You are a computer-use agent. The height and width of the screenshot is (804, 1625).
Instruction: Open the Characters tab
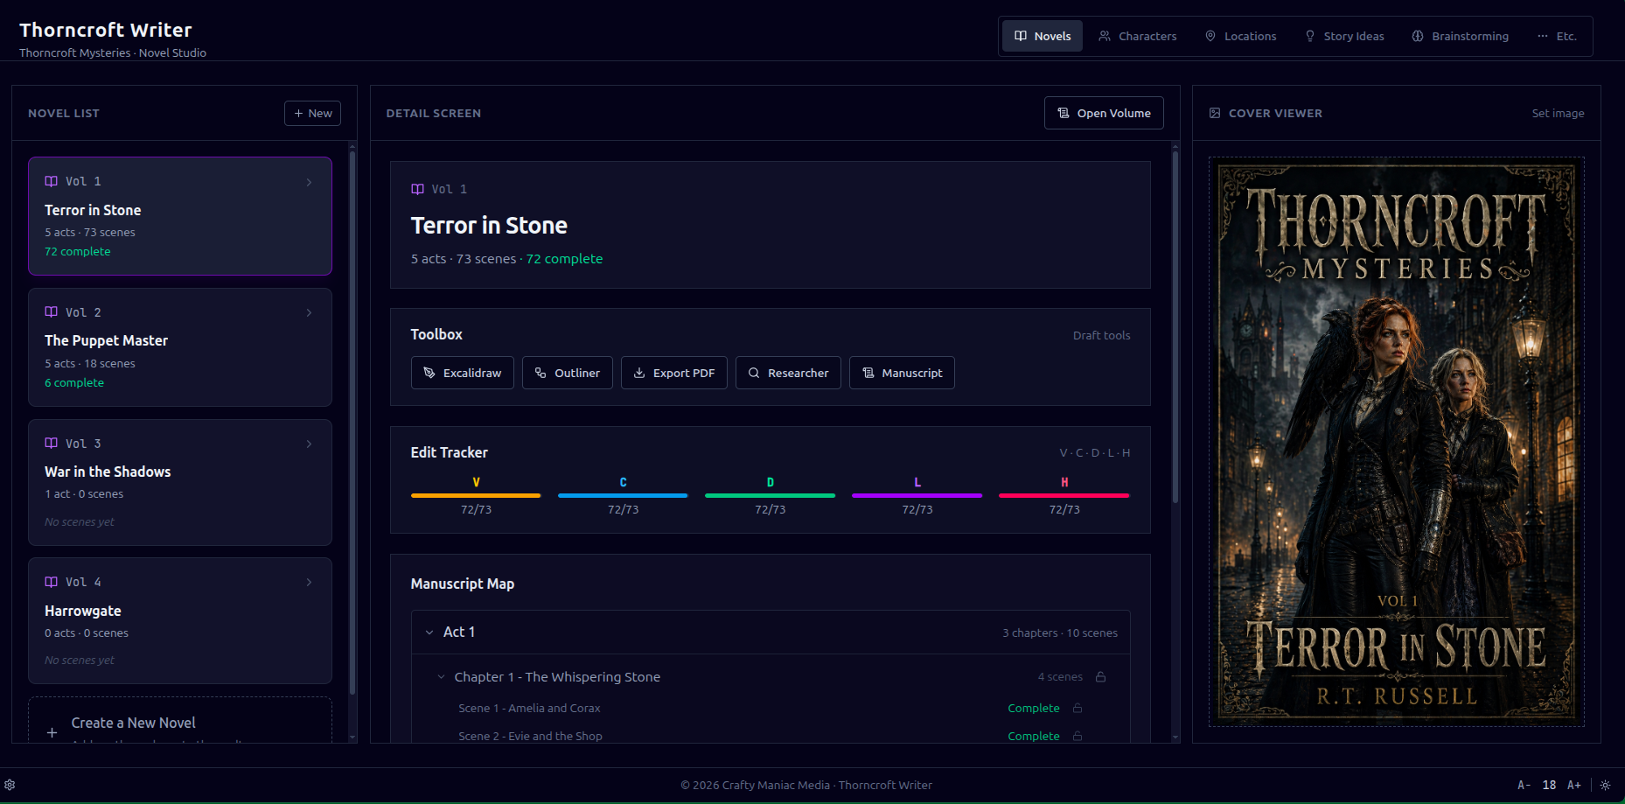(x=1138, y=36)
